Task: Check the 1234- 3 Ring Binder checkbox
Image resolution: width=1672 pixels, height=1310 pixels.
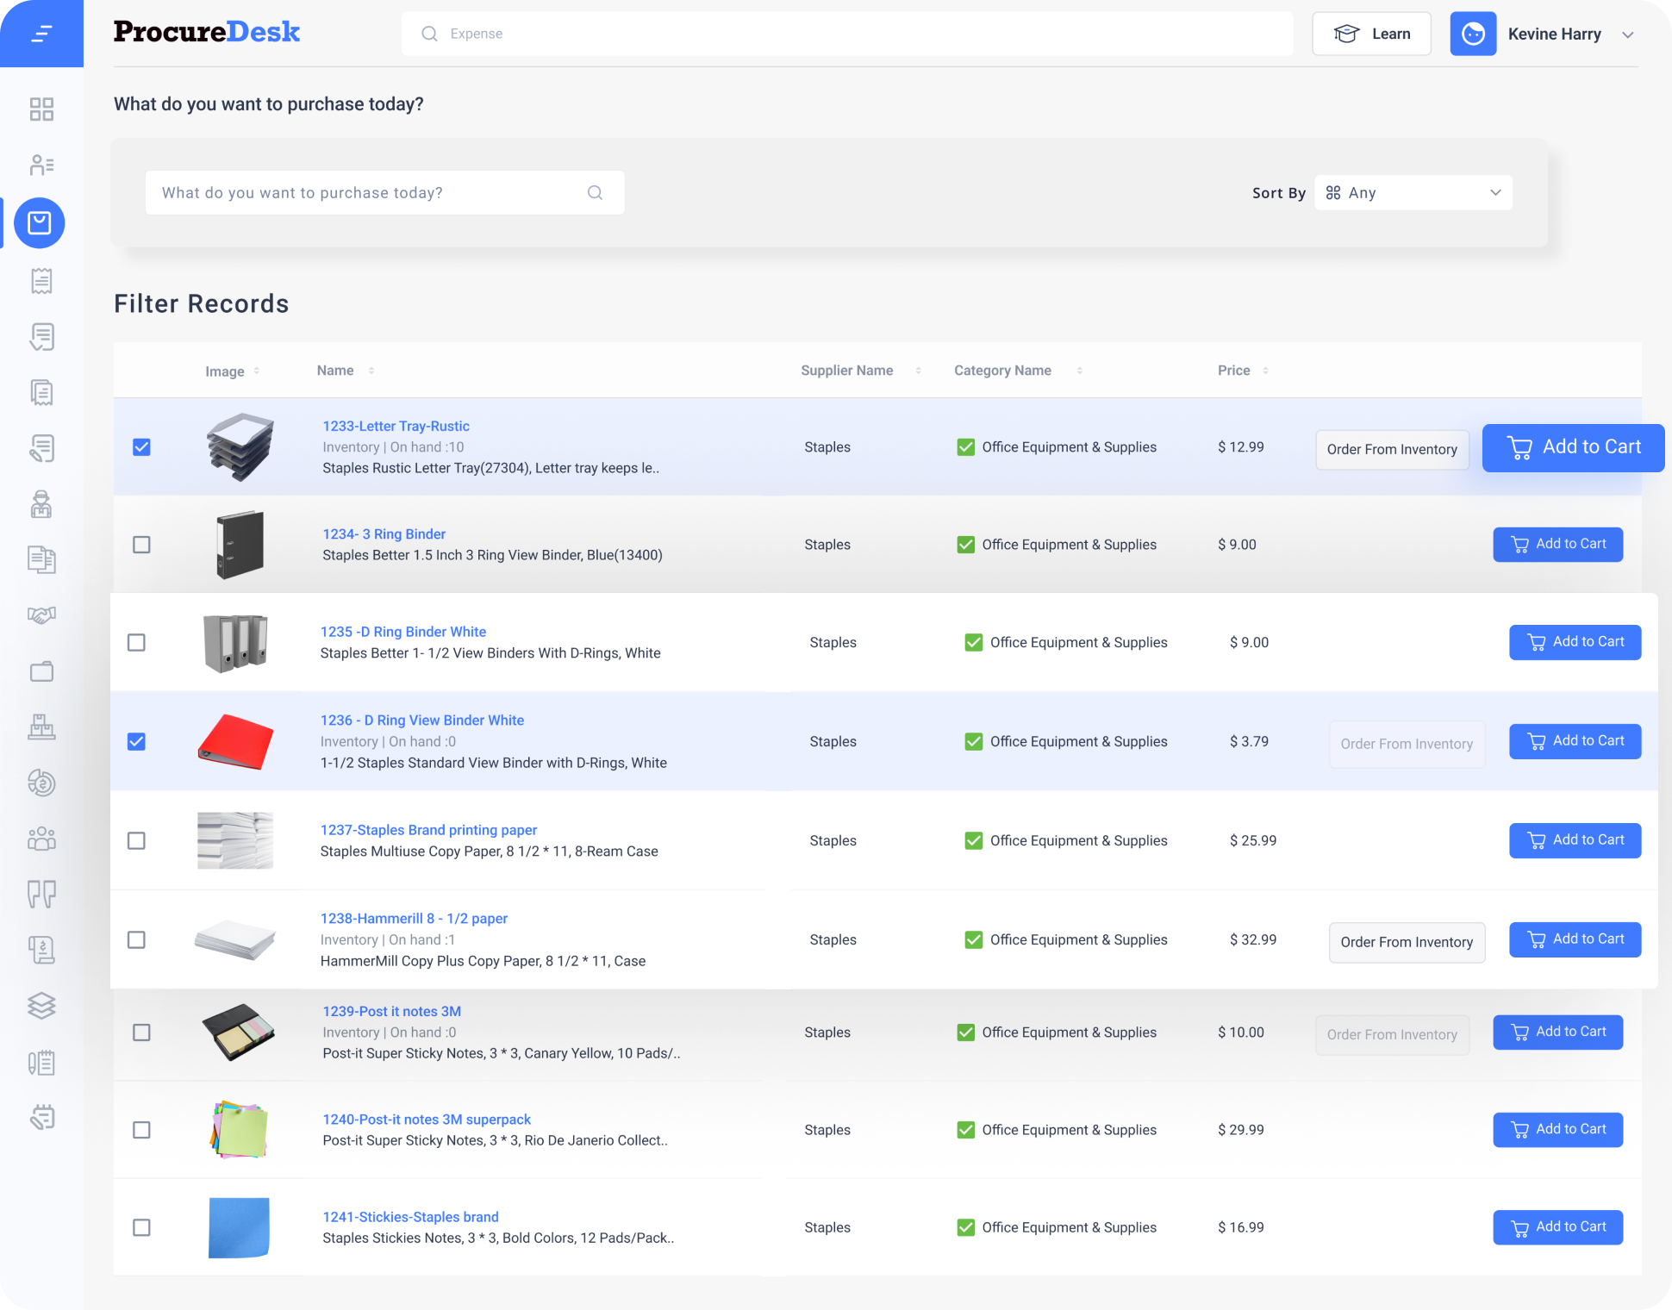Action: point(141,545)
